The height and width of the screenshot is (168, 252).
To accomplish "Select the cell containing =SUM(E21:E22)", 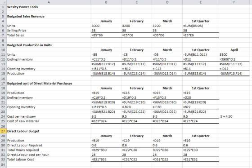I will [201, 112].
